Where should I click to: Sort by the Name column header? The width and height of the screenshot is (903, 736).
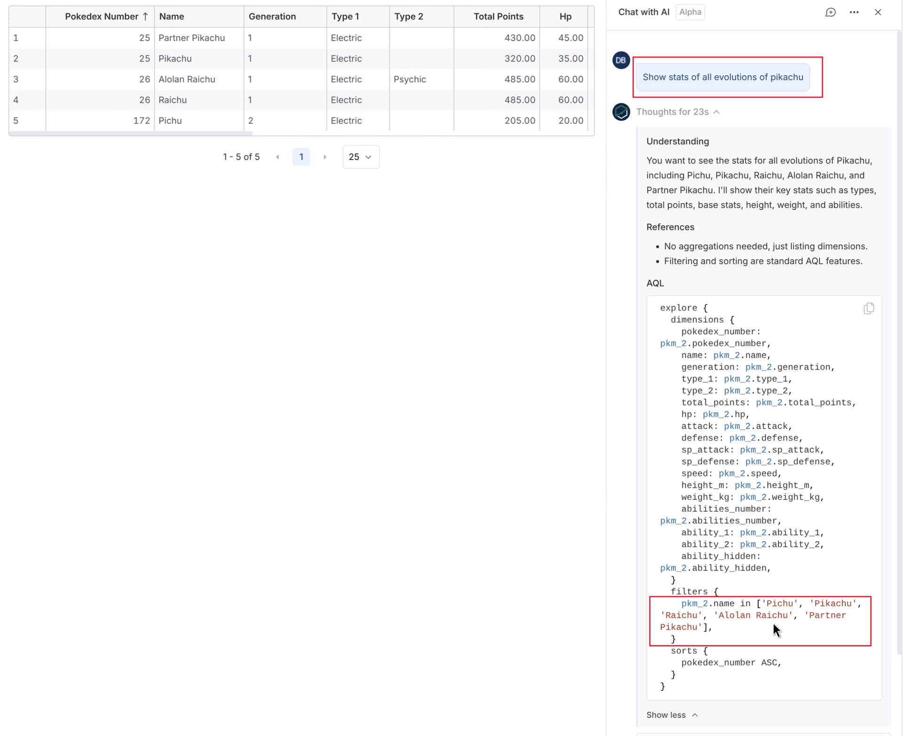(172, 16)
